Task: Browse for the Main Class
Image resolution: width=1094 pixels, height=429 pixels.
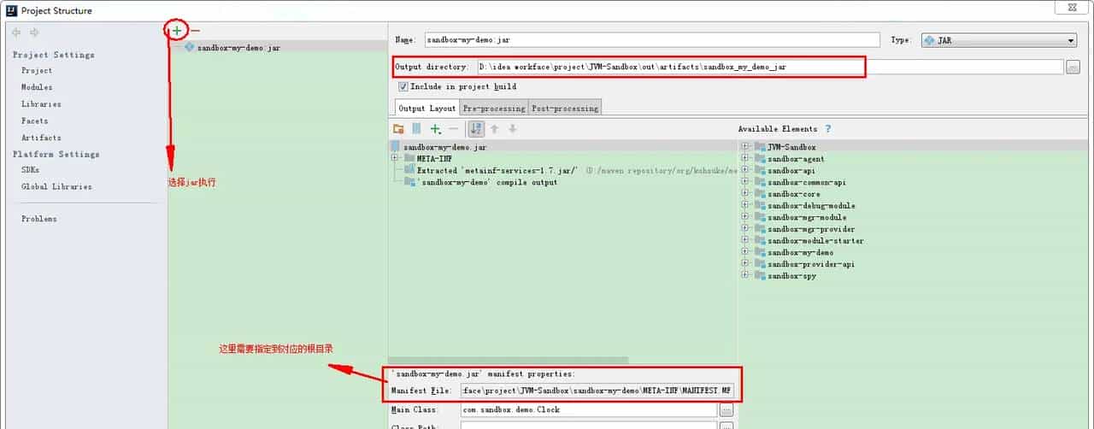Action: [726, 409]
